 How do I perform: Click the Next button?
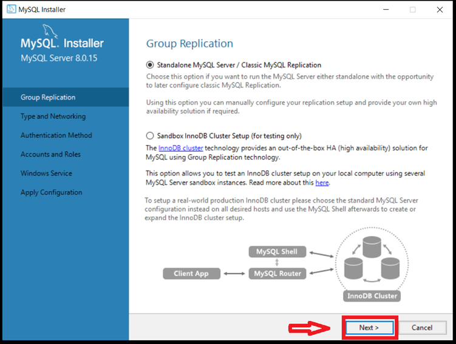point(369,328)
